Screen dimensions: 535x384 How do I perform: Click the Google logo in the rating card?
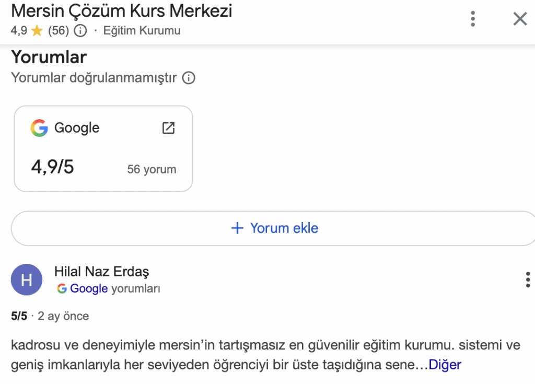tap(39, 128)
